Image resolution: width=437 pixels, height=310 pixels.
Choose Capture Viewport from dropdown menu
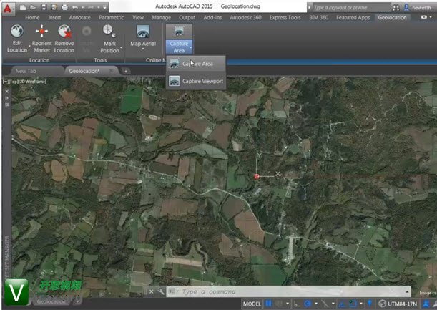(x=202, y=82)
